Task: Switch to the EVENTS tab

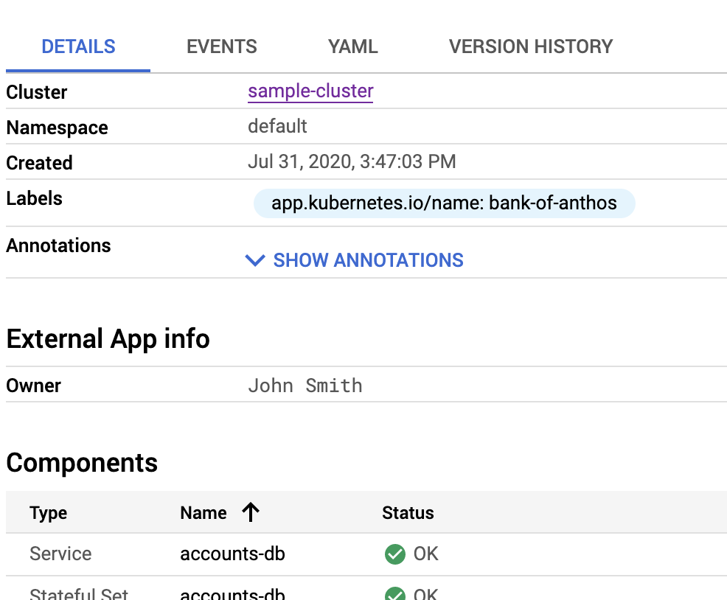Action: tap(221, 47)
